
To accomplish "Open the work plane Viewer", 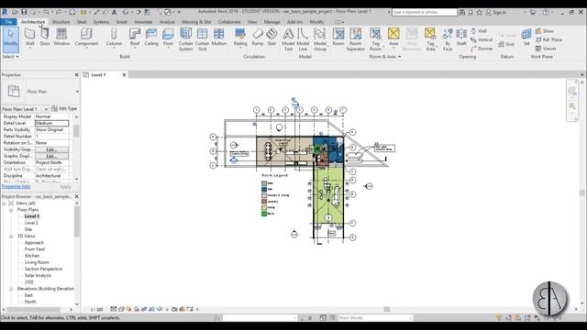I will (x=546, y=49).
